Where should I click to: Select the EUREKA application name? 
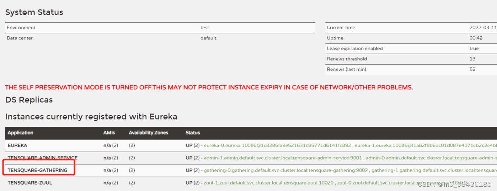(x=17, y=145)
